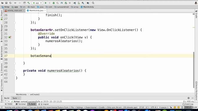Sync files with the refresh icon

tap(10, 3)
